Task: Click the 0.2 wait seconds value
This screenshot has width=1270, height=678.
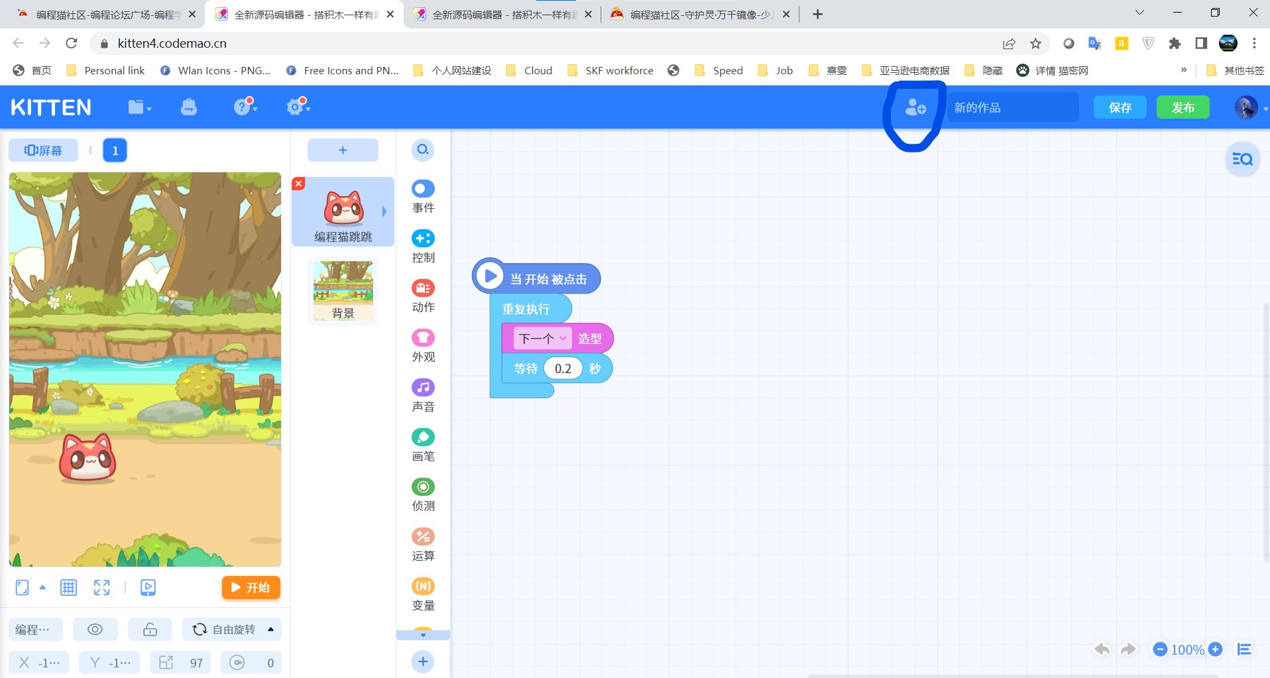Action: click(563, 368)
